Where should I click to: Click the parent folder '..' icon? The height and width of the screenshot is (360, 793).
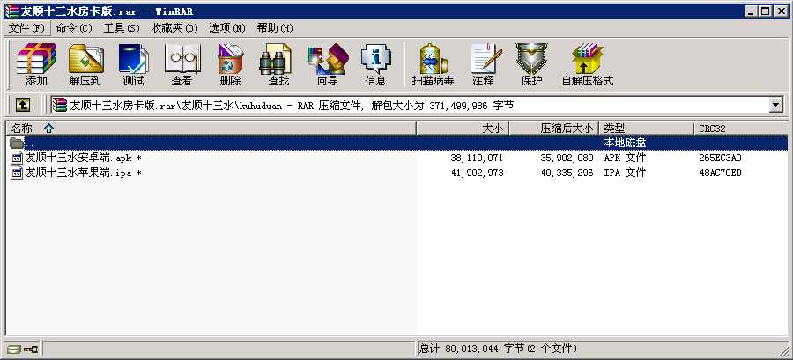[17, 143]
